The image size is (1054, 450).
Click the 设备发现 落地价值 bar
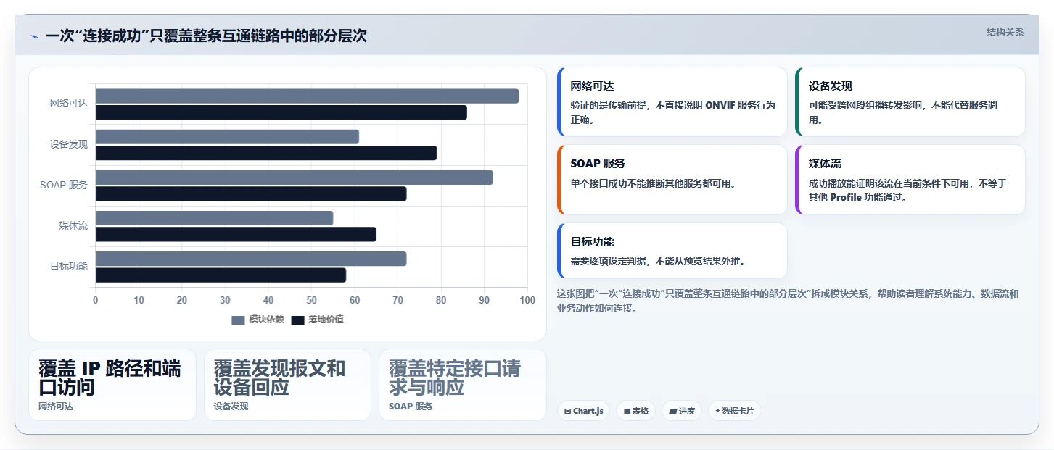pos(266,153)
